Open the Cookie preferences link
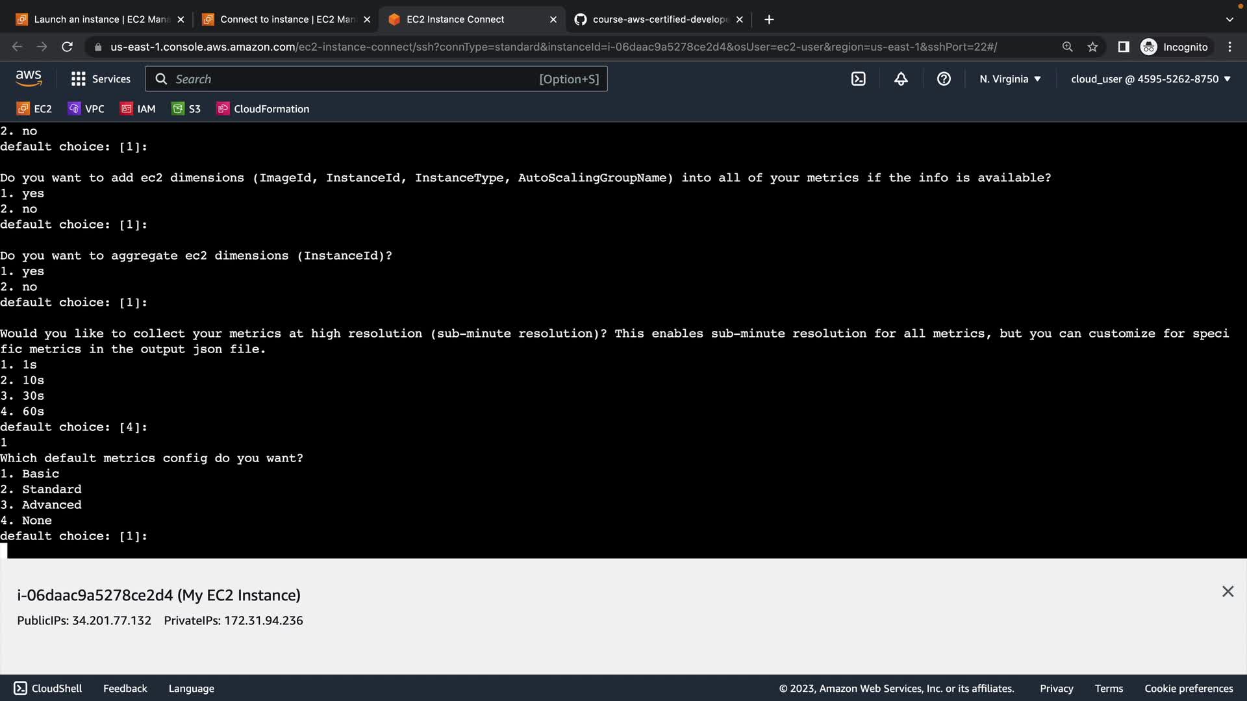This screenshot has width=1247, height=701. click(x=1189, y=688)
